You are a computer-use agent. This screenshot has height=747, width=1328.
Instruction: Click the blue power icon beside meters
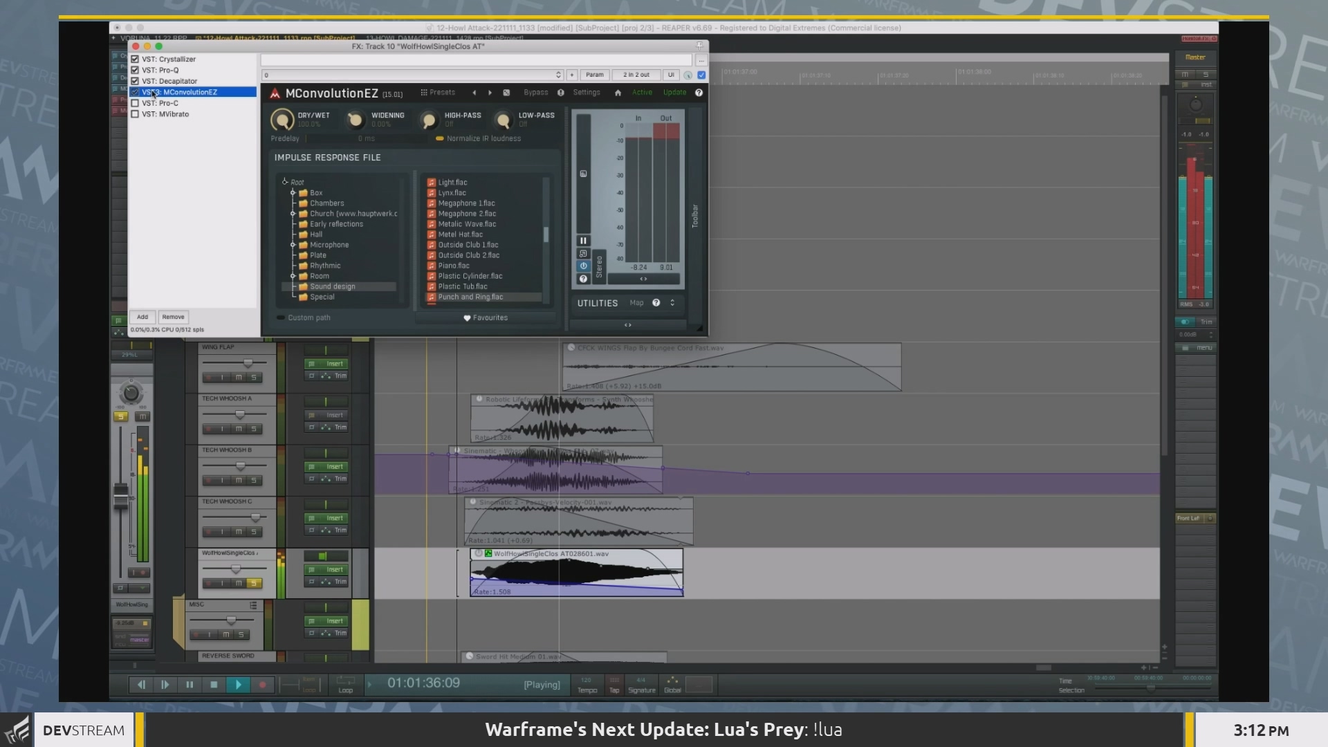click(x=583, y=266)
